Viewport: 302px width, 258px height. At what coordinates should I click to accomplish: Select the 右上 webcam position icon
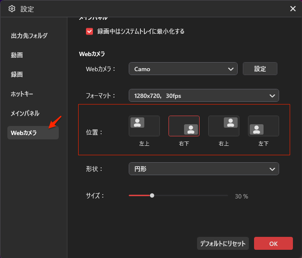(223, 126)
